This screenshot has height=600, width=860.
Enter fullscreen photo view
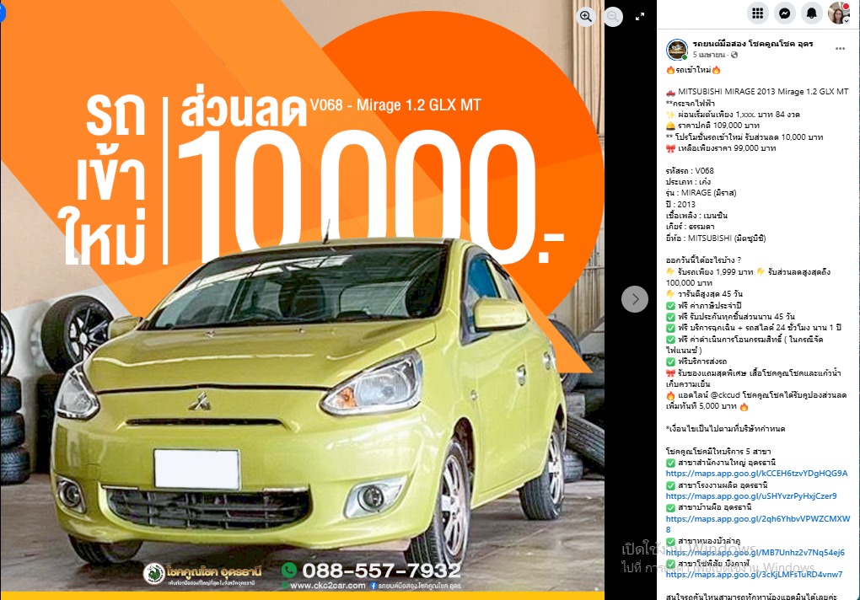tap(640, 17)
